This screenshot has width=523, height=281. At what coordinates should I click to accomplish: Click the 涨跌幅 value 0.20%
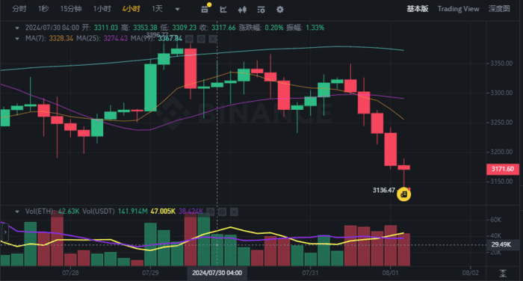[x=274, y=28]
